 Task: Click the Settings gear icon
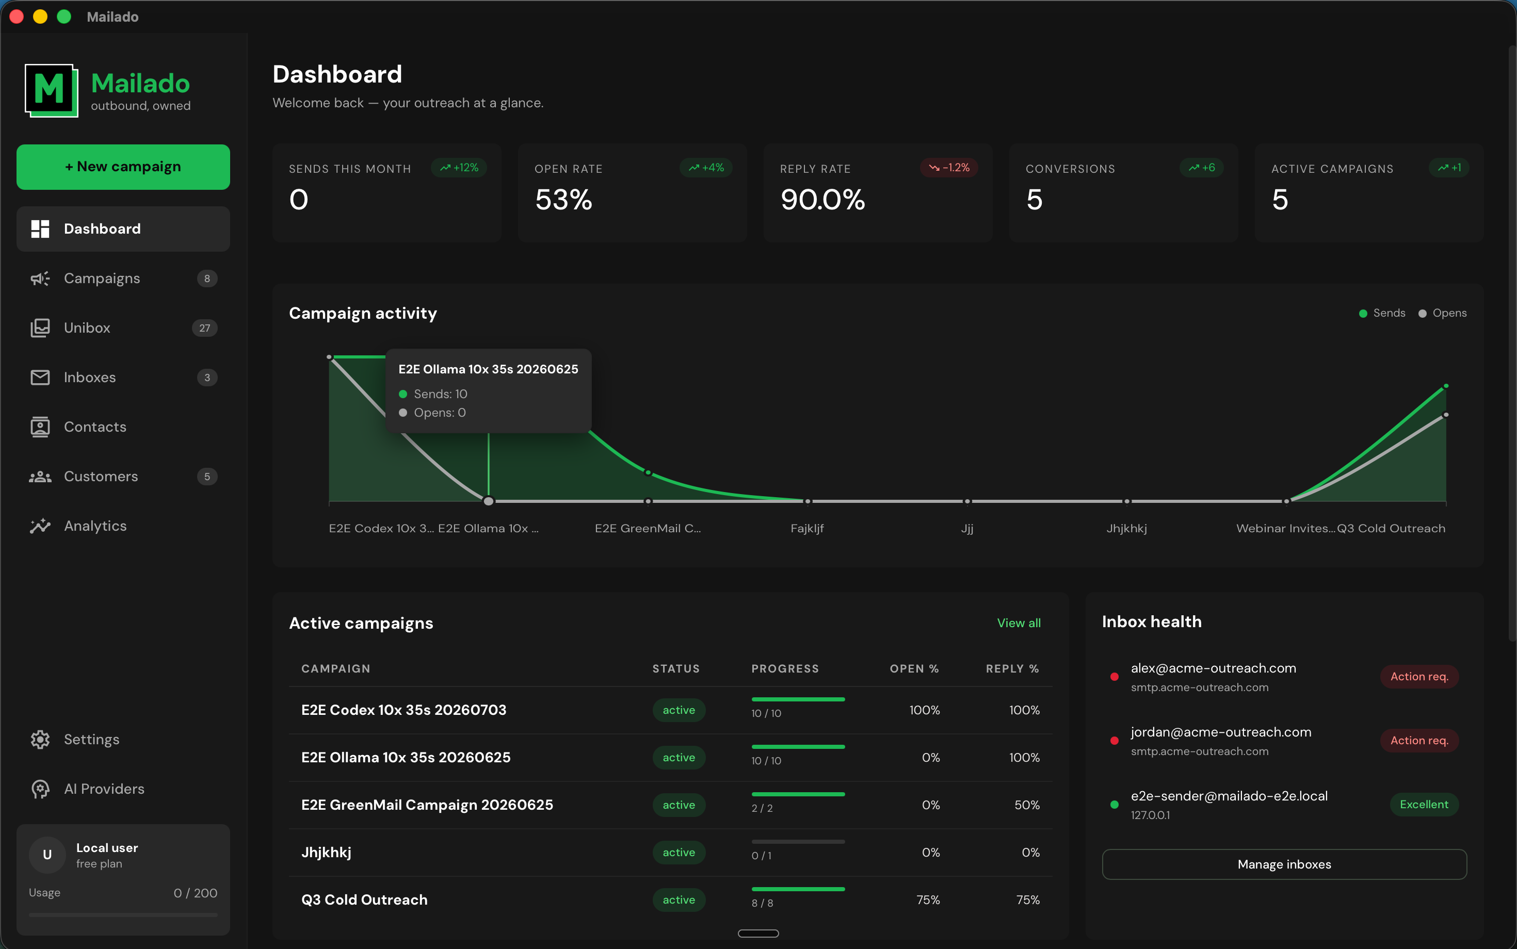[x=40, y=740]
